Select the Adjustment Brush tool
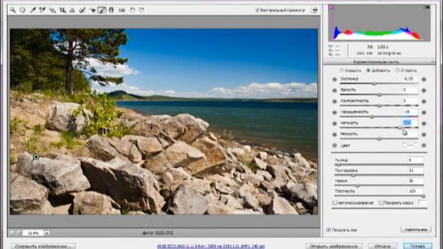Image resolution: width=443 pixels, height=249 pixels. coord(102,10)
